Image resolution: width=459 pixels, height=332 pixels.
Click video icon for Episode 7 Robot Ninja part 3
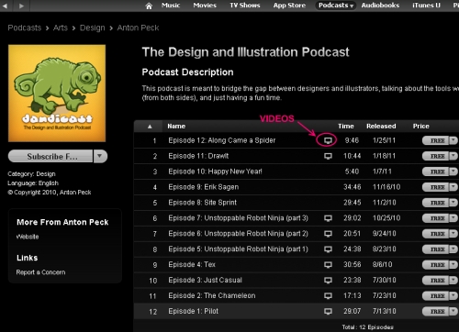[328, 218]
